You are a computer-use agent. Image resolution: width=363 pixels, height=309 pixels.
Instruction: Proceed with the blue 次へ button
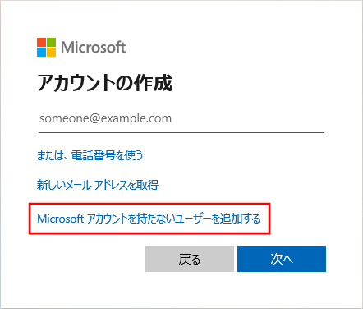tap(282, 259)
